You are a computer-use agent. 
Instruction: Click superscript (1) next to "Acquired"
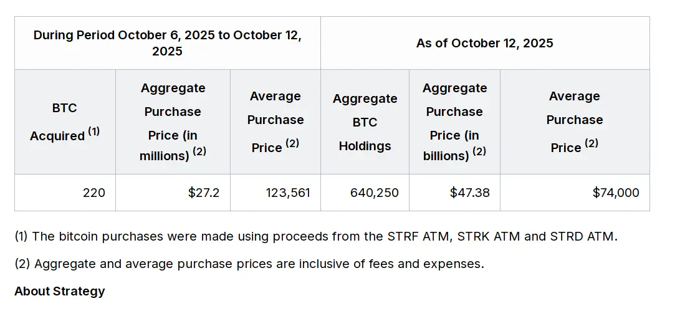pyautogui.click(x=93, y=132)
